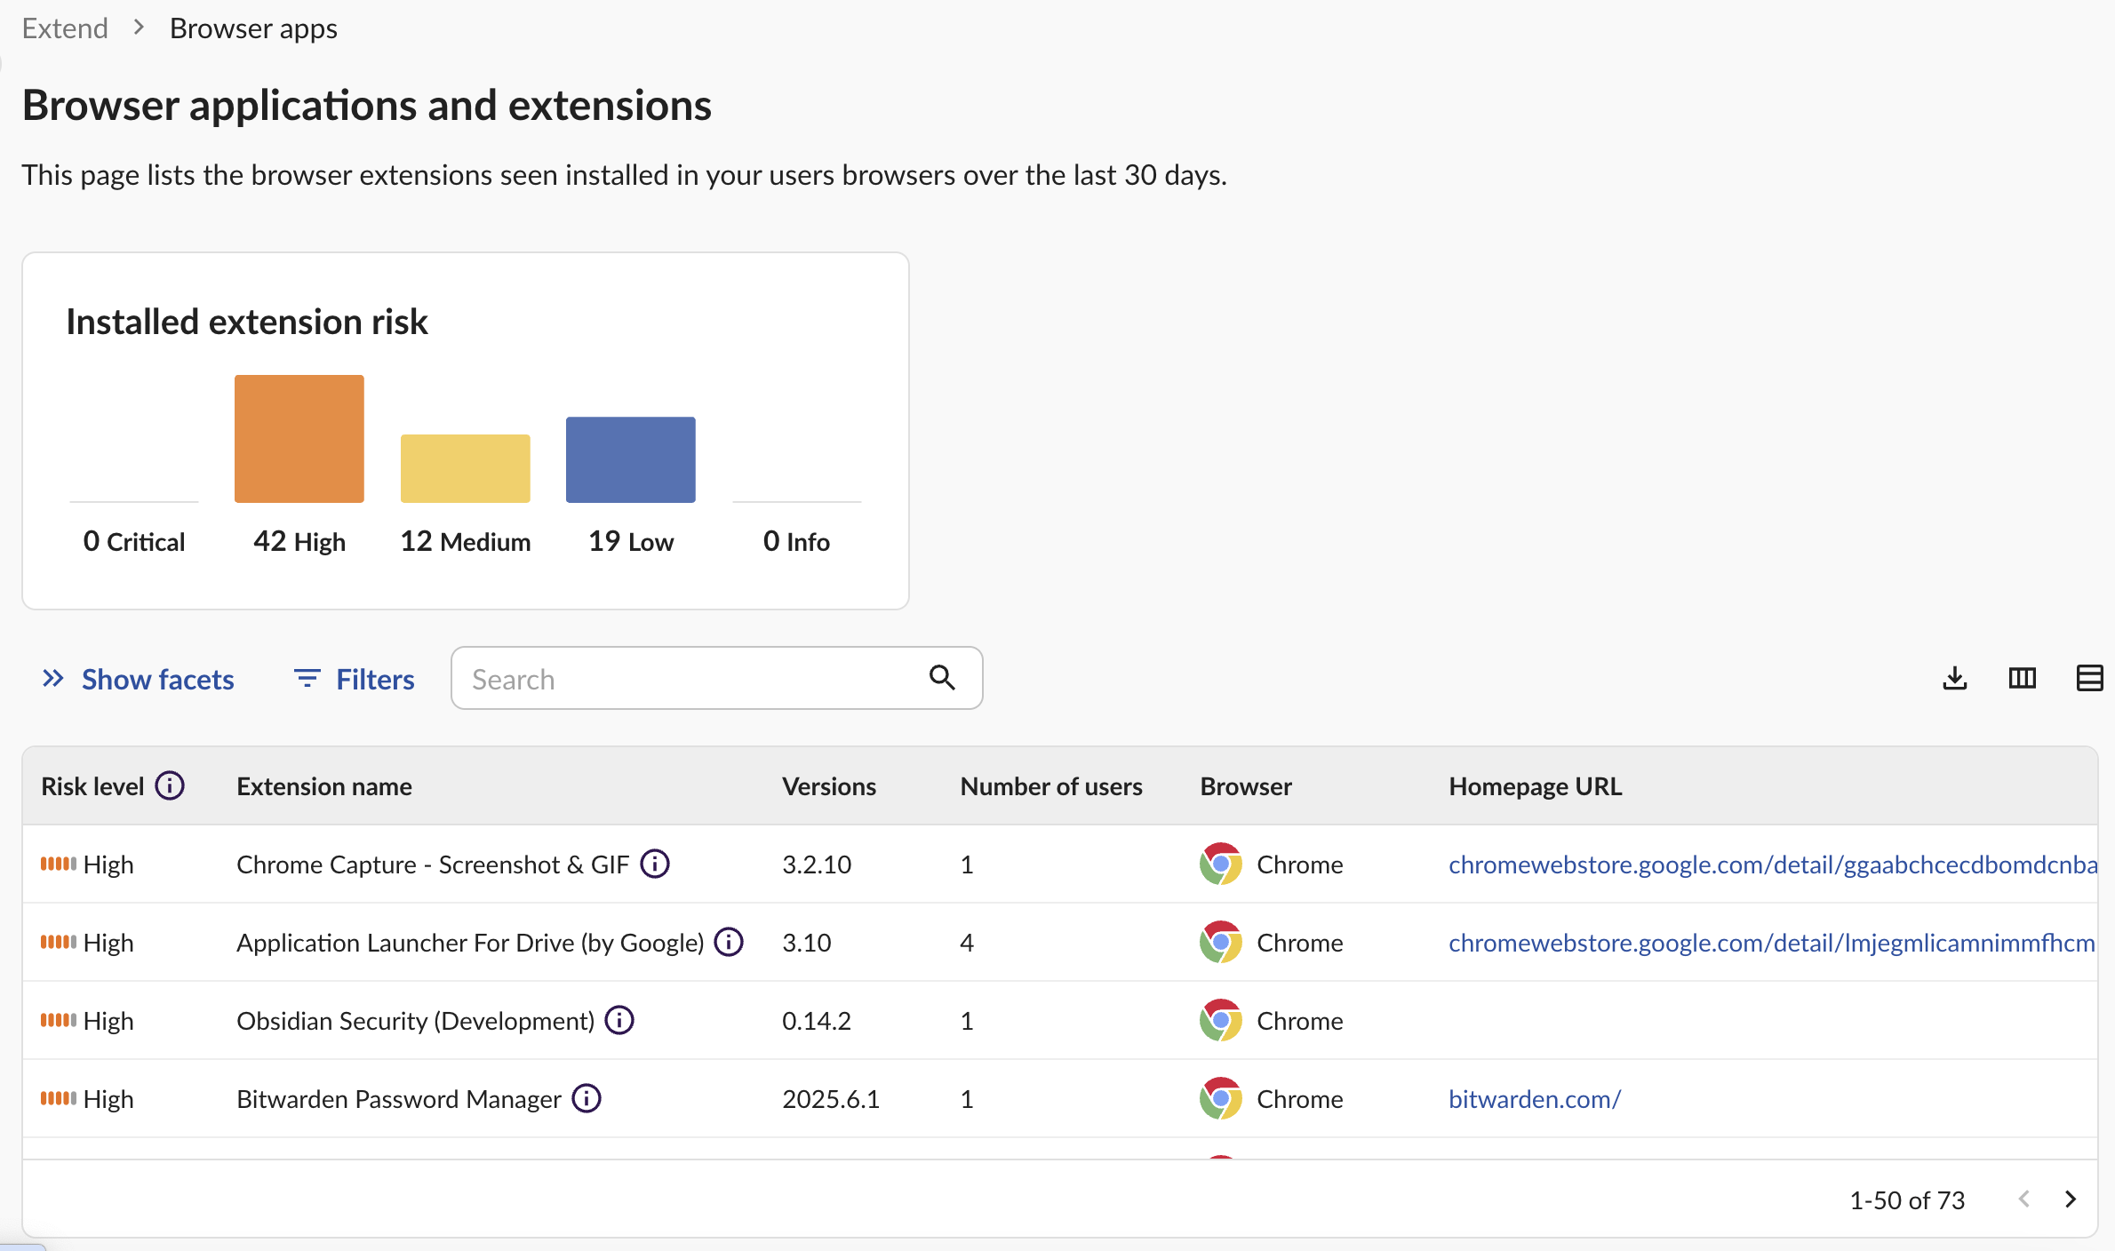Open Chrome Capture webstore link
The image size is (2115, 1251).
pyautogui.click(x=1772, y=865)
